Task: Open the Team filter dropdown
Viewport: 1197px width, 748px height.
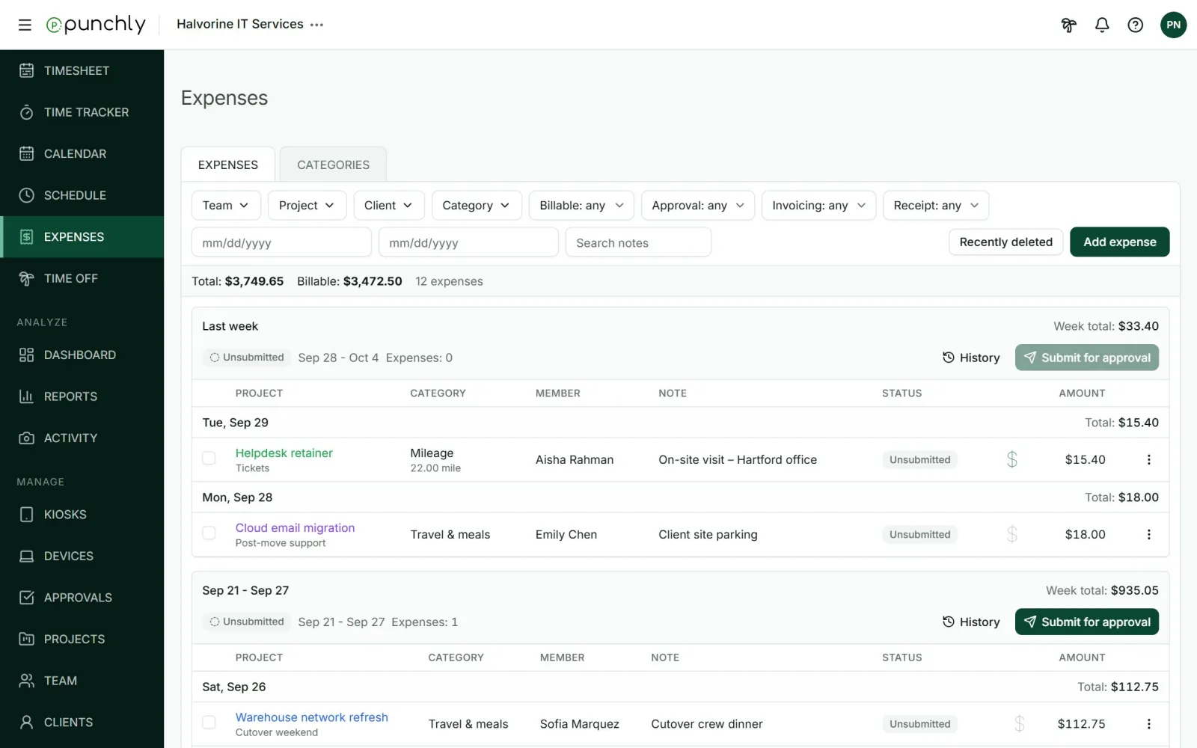Action: (226, 205)
